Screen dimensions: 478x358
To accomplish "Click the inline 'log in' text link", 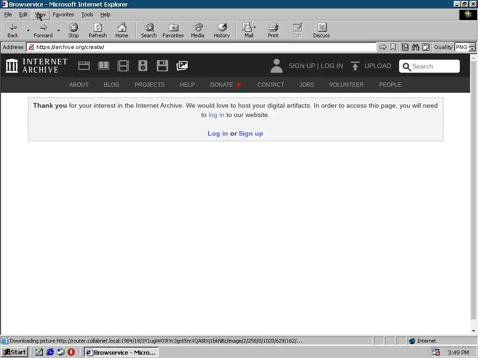I will 216,115.
